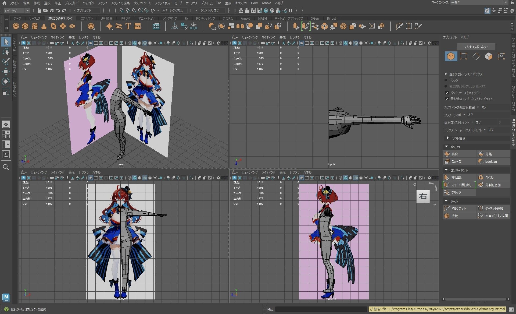The width and height of the screenshot is (516, 314).
Task: Toggle 最も近いコンポーネントをハイライト checkbox
Action: 447,99
